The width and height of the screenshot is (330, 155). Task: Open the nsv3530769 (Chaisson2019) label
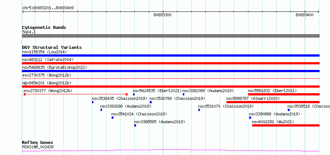177,98
